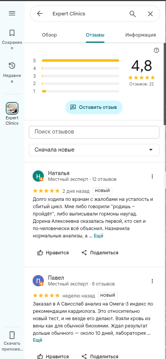Click the 'неделю назад' review date

coord(79,296)
